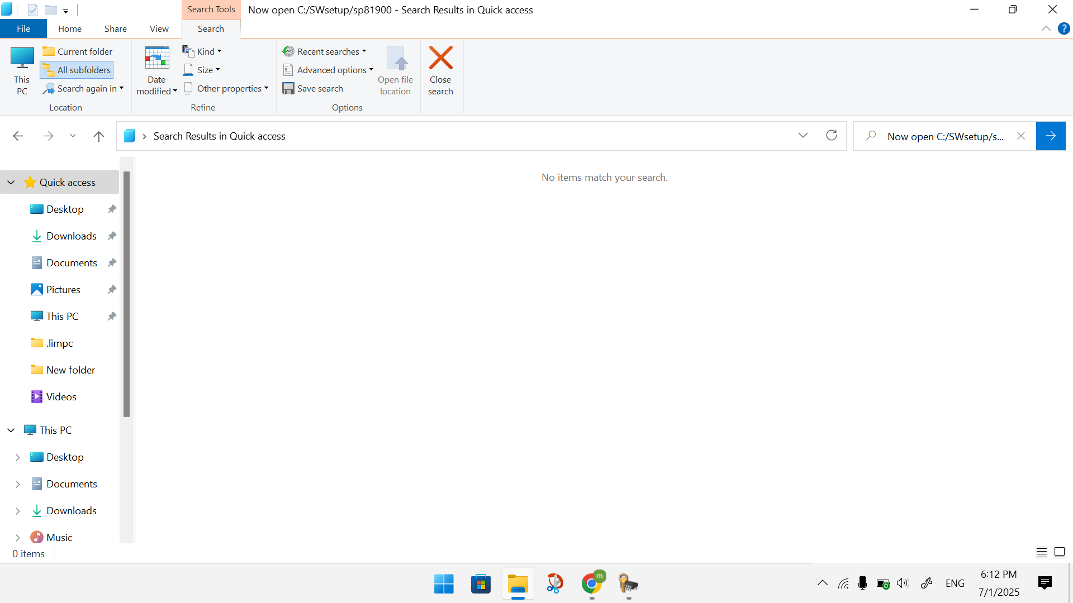The height and width of the screenshot is (603, 1073).
Task: Switch to large icons view toggle
Action: coord(1060,553)
